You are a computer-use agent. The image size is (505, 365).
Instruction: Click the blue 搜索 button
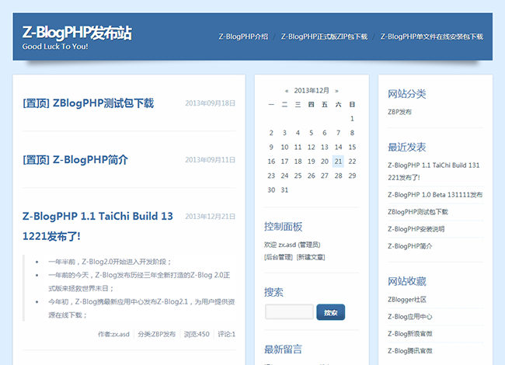[331, 312]
